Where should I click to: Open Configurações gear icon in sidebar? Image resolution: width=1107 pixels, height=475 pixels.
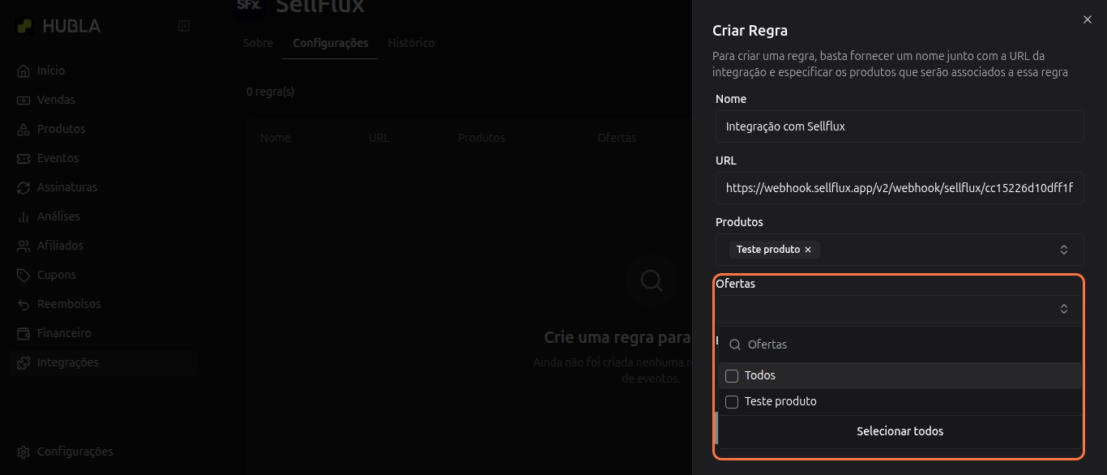pyautogui.click(x=24, y=452)
